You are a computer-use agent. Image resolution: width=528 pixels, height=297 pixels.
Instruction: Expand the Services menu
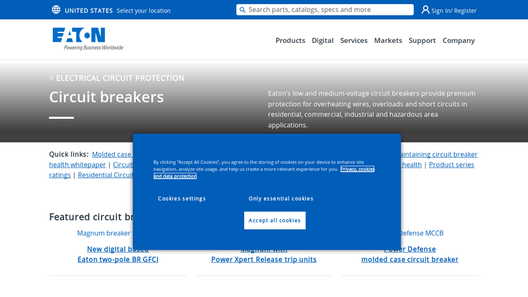point(354,40)
